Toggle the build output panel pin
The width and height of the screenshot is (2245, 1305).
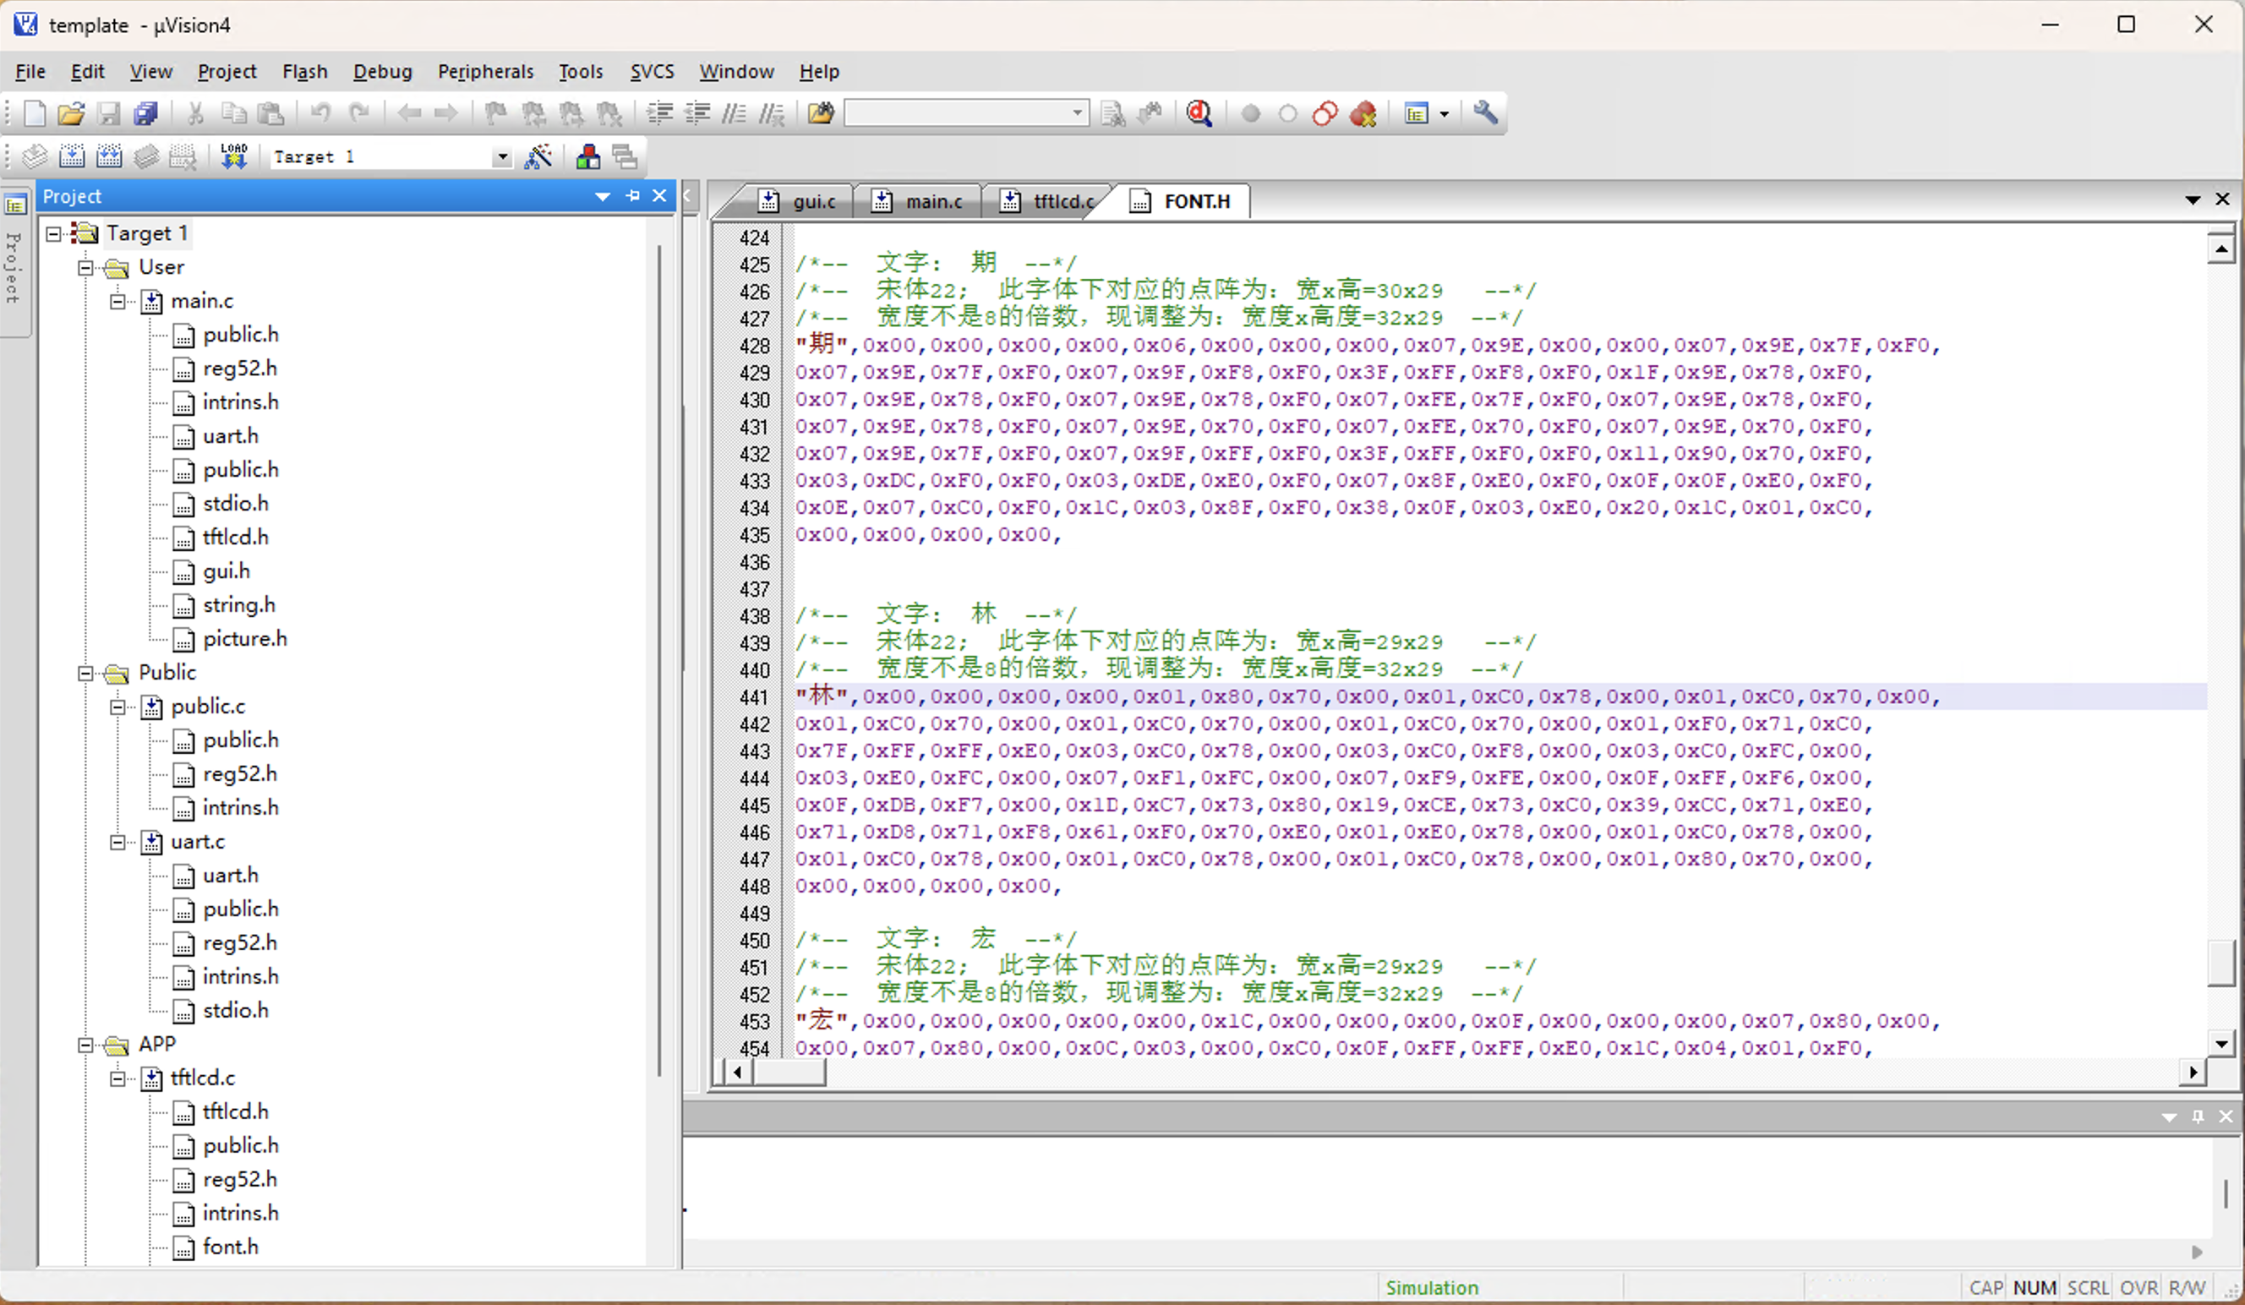[2198, 1117]
